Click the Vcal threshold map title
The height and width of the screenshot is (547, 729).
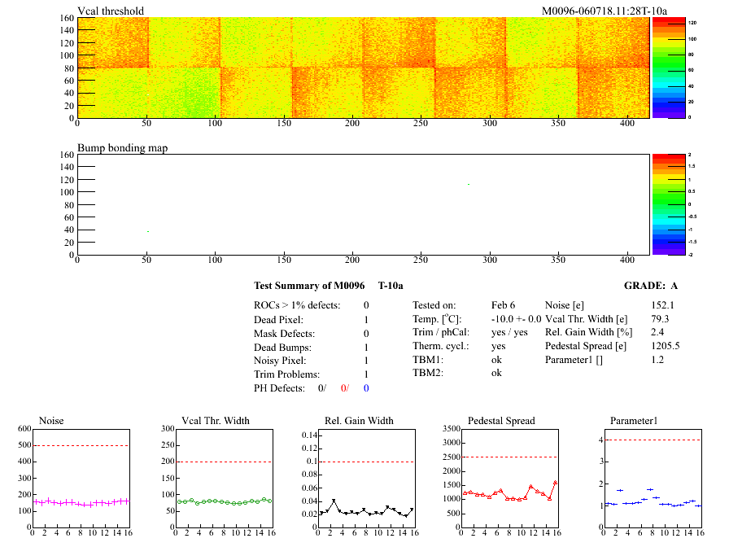coord(111,11)
